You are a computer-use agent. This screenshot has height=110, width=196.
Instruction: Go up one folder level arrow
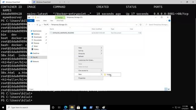37,25
